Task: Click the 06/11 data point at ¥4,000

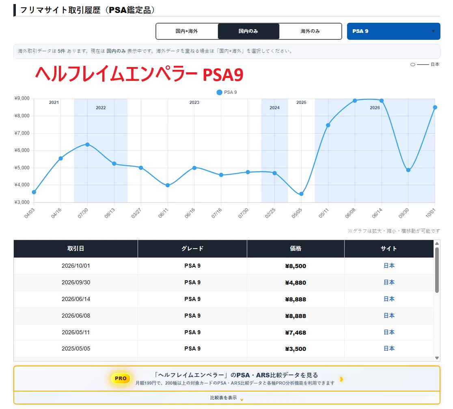Action: (x=168, y=185)
